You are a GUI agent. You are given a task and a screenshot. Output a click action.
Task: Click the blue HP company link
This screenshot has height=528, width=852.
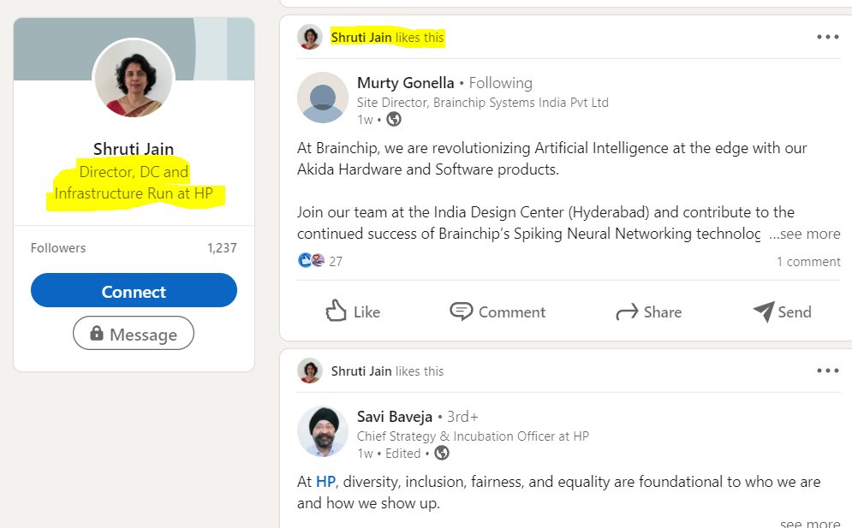(325, 482)
